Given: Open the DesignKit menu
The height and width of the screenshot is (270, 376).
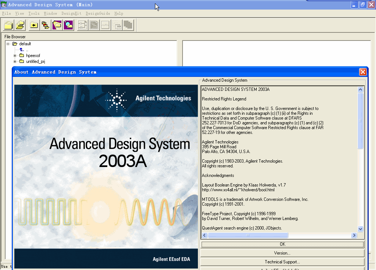Looking at the screenshot, I should click(72, 14).
